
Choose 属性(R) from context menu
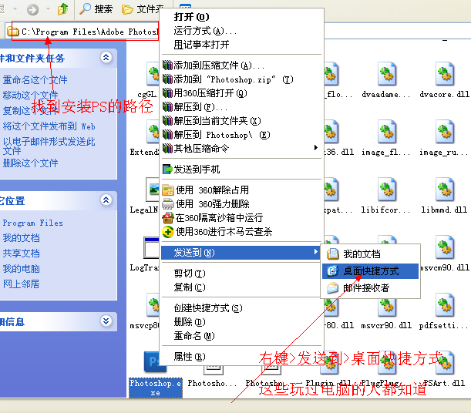[x=242, y=357]
